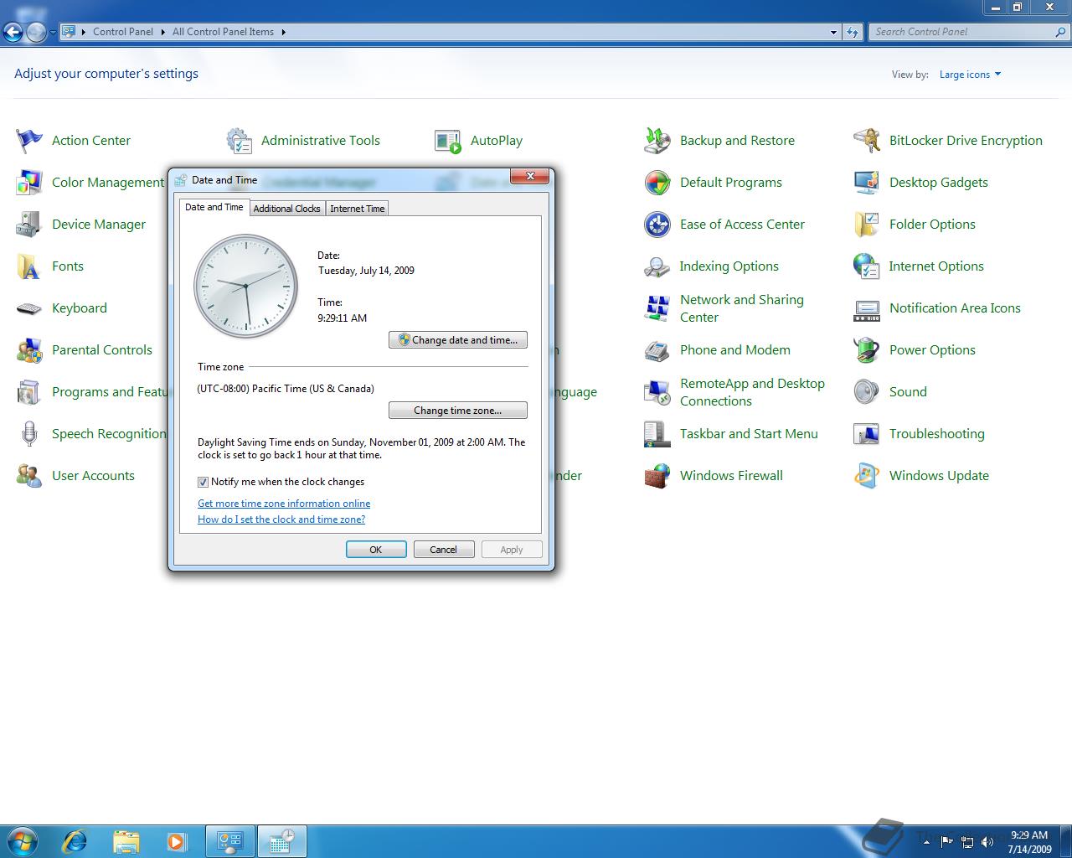Viewport: 1072px width, 858px height.
Task: Confirm dialog with OK button
Action: coord(376,550)
